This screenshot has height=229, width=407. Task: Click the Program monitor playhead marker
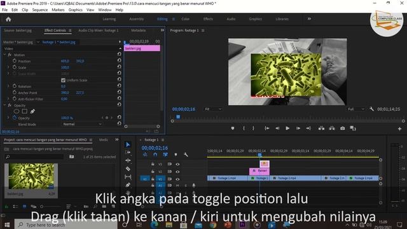point(178,117)
